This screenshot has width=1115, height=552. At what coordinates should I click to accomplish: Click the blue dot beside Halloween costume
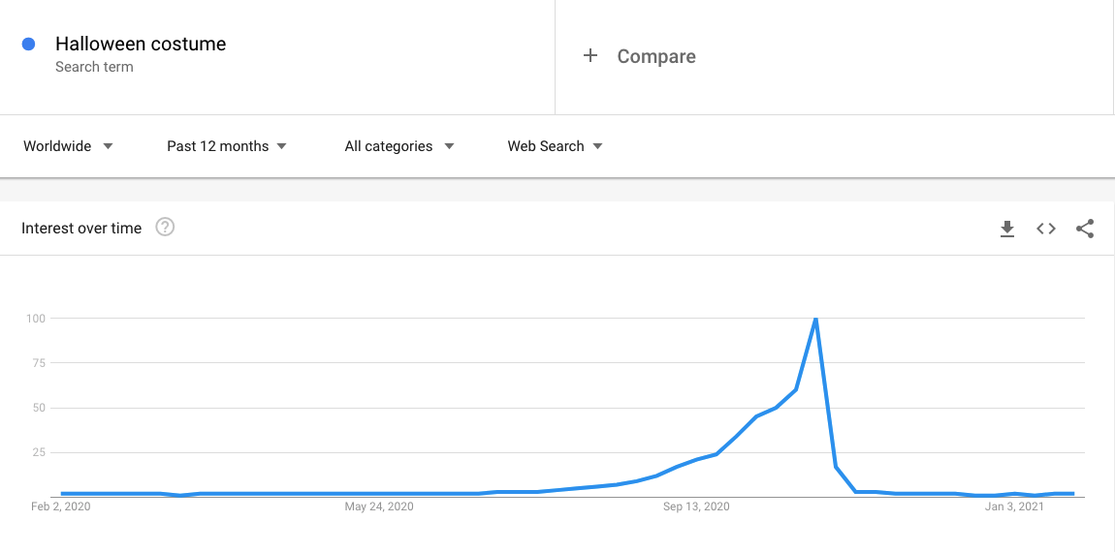pos(29,44)
